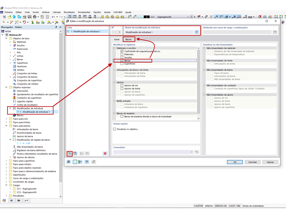Click the navigator Views camera tab icon
This screenshot has height=214, width=286.
19,200
